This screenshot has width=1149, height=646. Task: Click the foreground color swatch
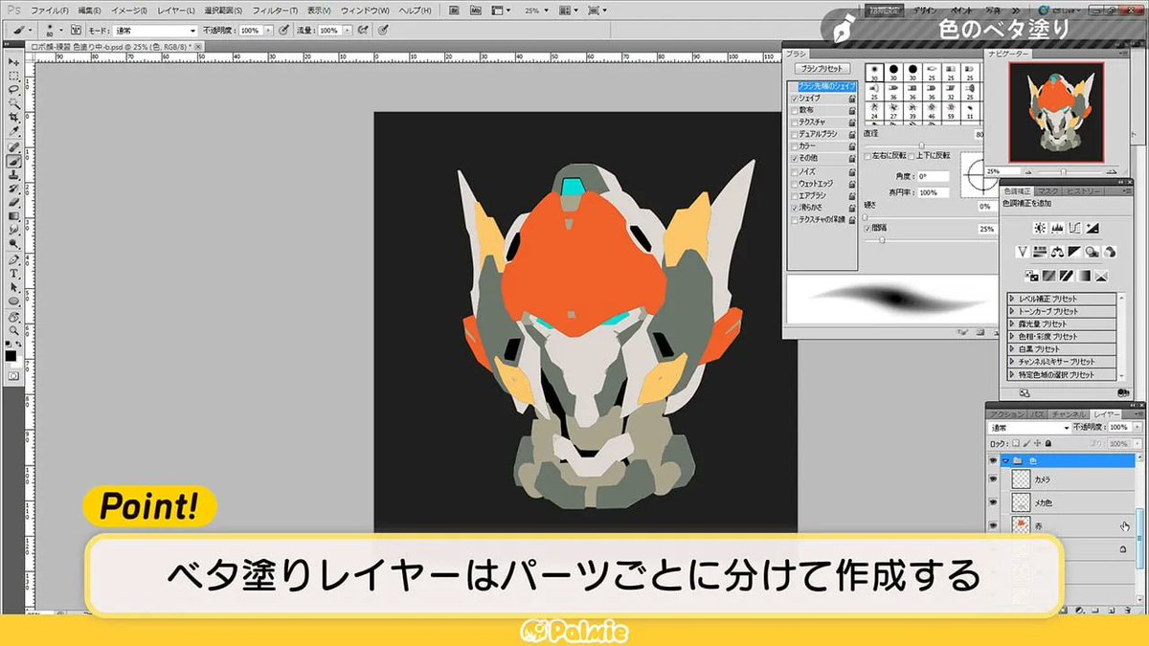11,355
